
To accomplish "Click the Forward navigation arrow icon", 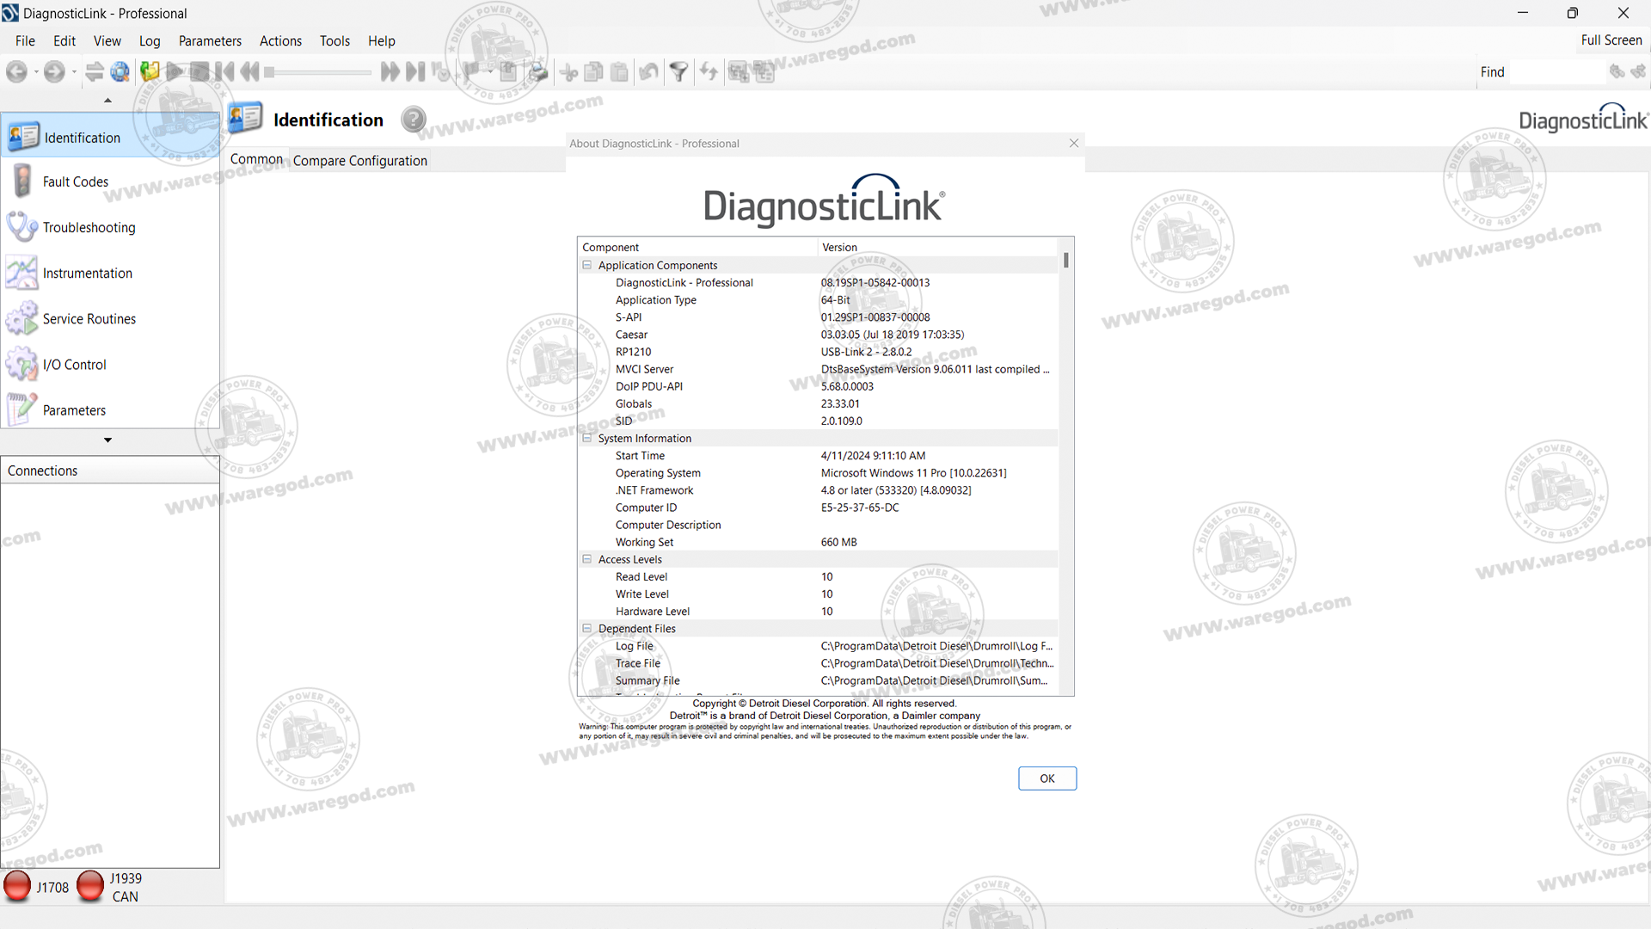I will click(x=54, y=72).
